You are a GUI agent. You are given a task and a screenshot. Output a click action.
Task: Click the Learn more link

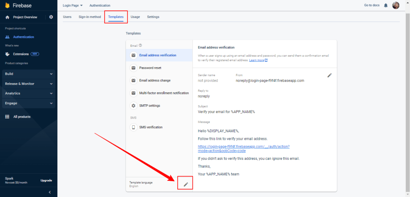point(256,60)
